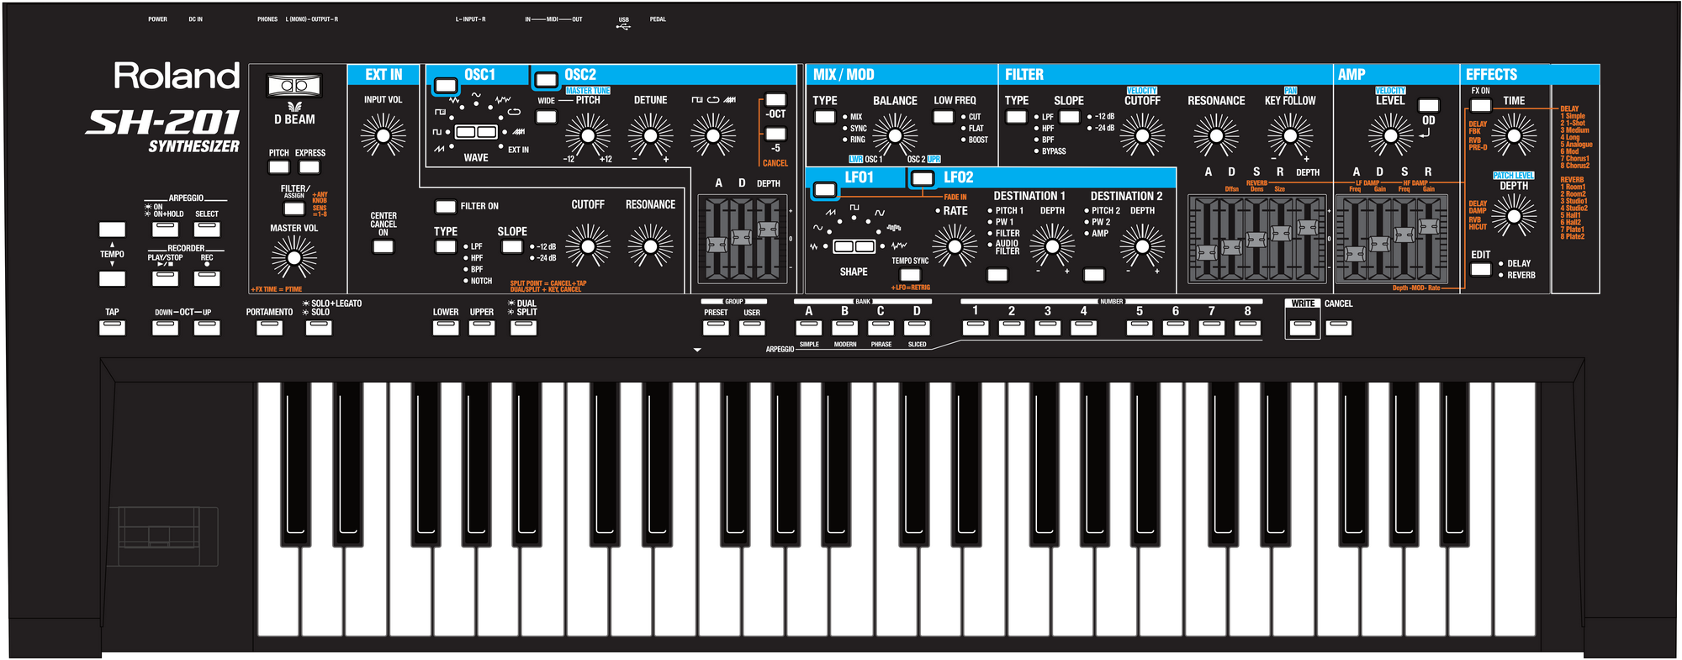This screenshot has height=660, width=1682.
Task: Toggle the -5 button below -OCT
Action: point(775,134)
